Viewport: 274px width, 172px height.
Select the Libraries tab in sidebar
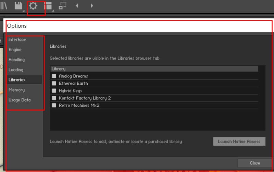24,80
